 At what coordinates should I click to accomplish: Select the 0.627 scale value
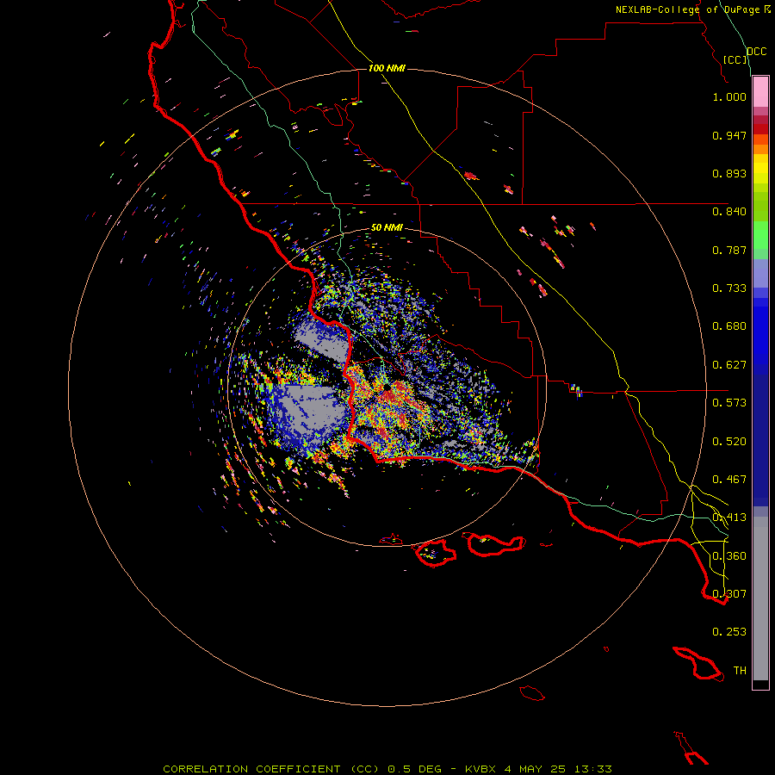point(729,365)
